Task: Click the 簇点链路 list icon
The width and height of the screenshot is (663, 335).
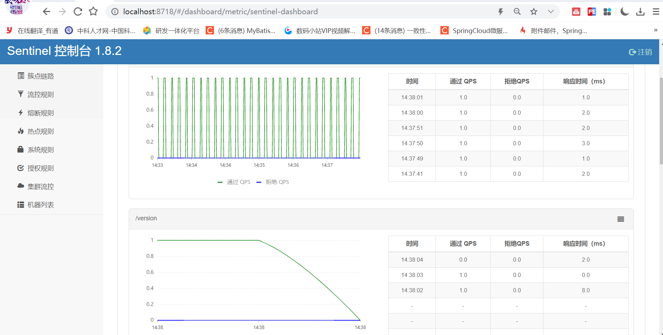Action: pos(21,76)
